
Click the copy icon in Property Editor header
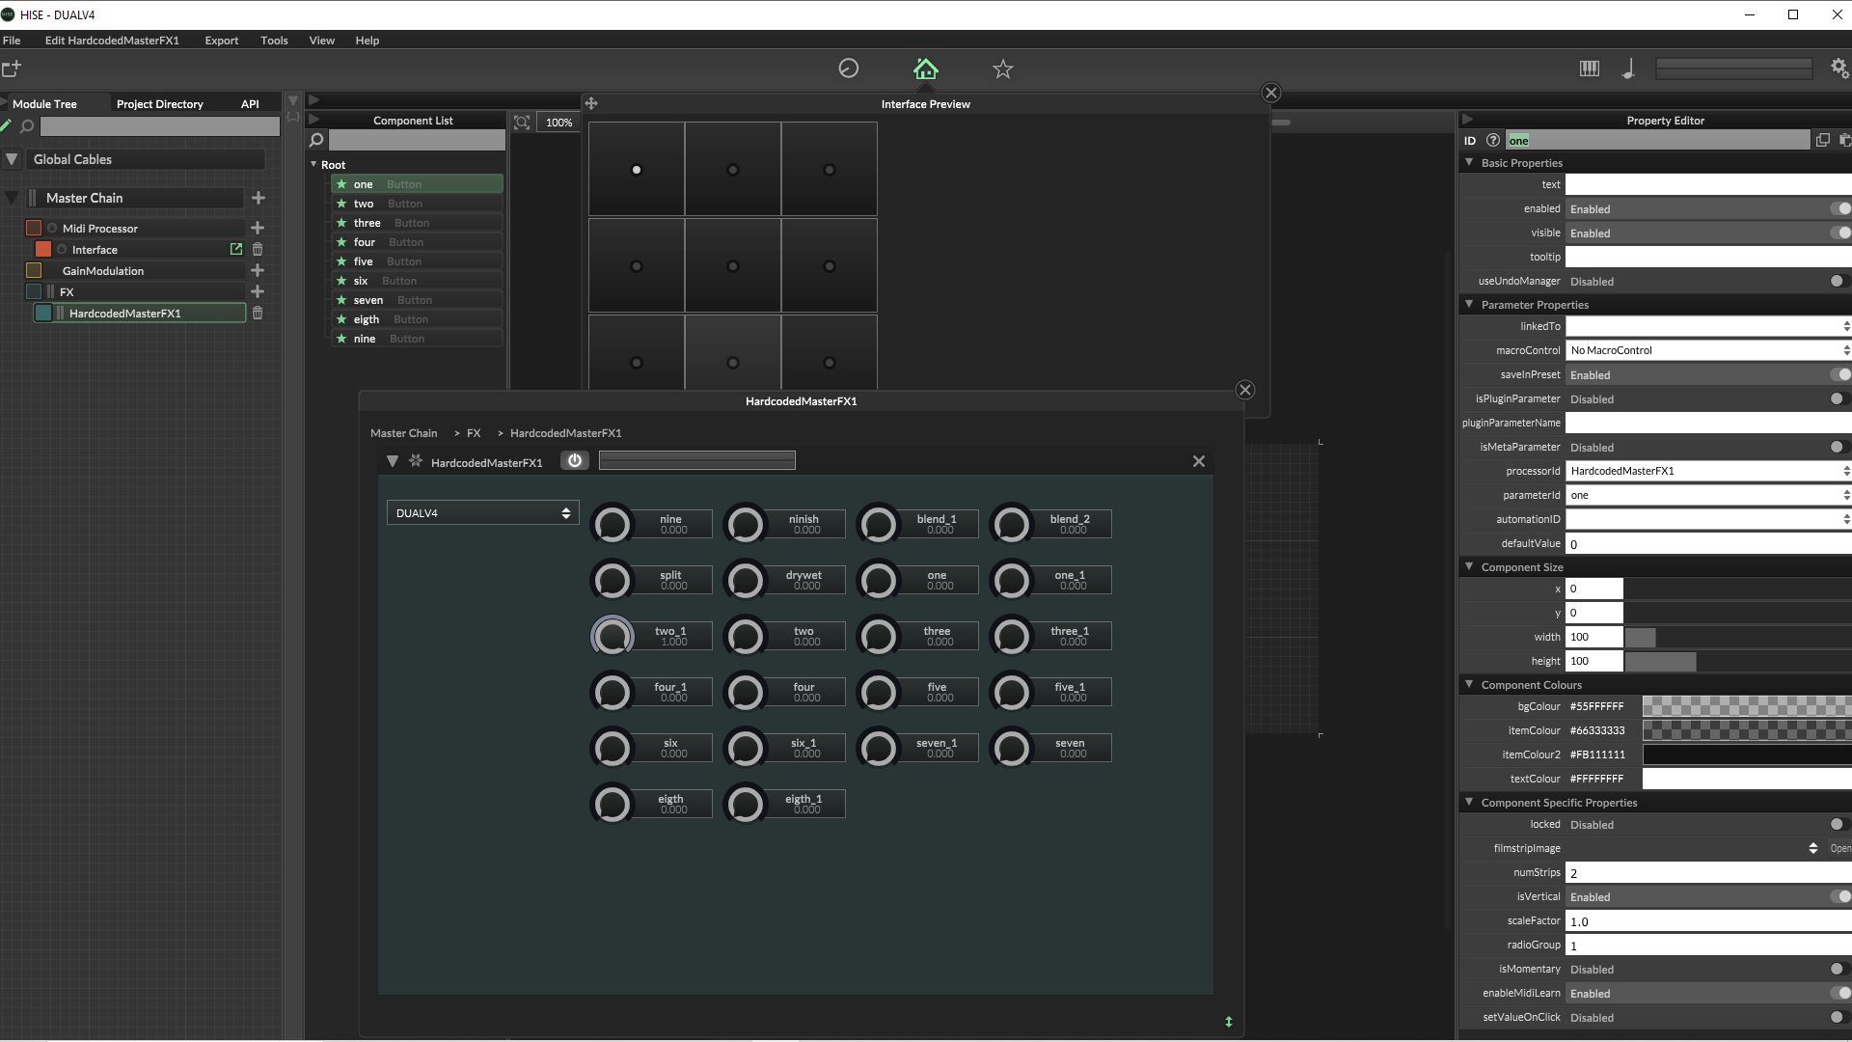click(1823, 140)
